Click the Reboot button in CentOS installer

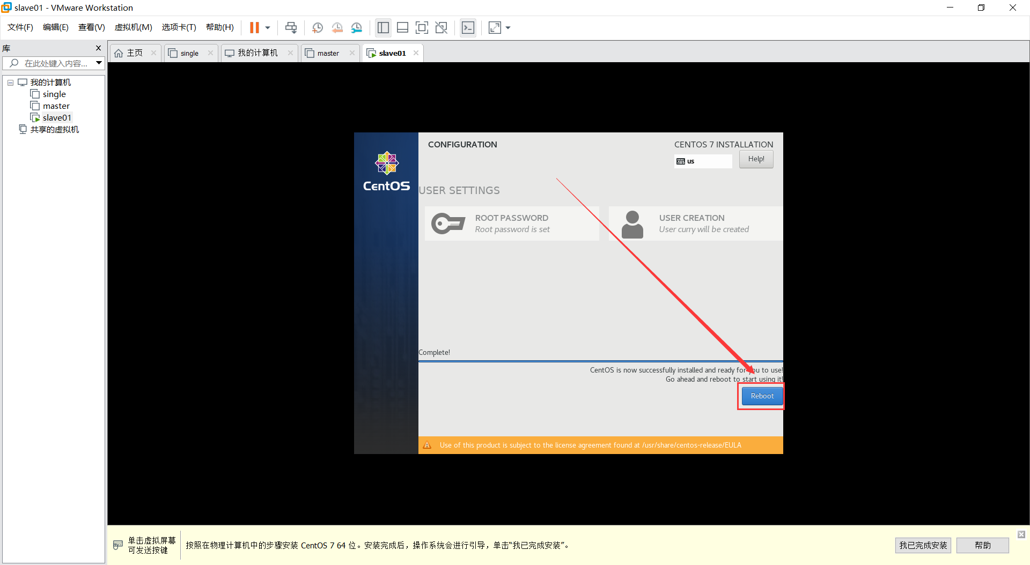762,396
